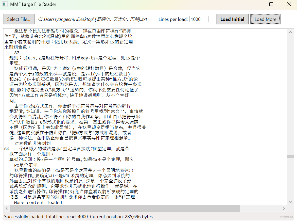Click the line starting '由于你以W方式工作'
The height and width of the screenshot is (222, 297).
coord(73,106)
